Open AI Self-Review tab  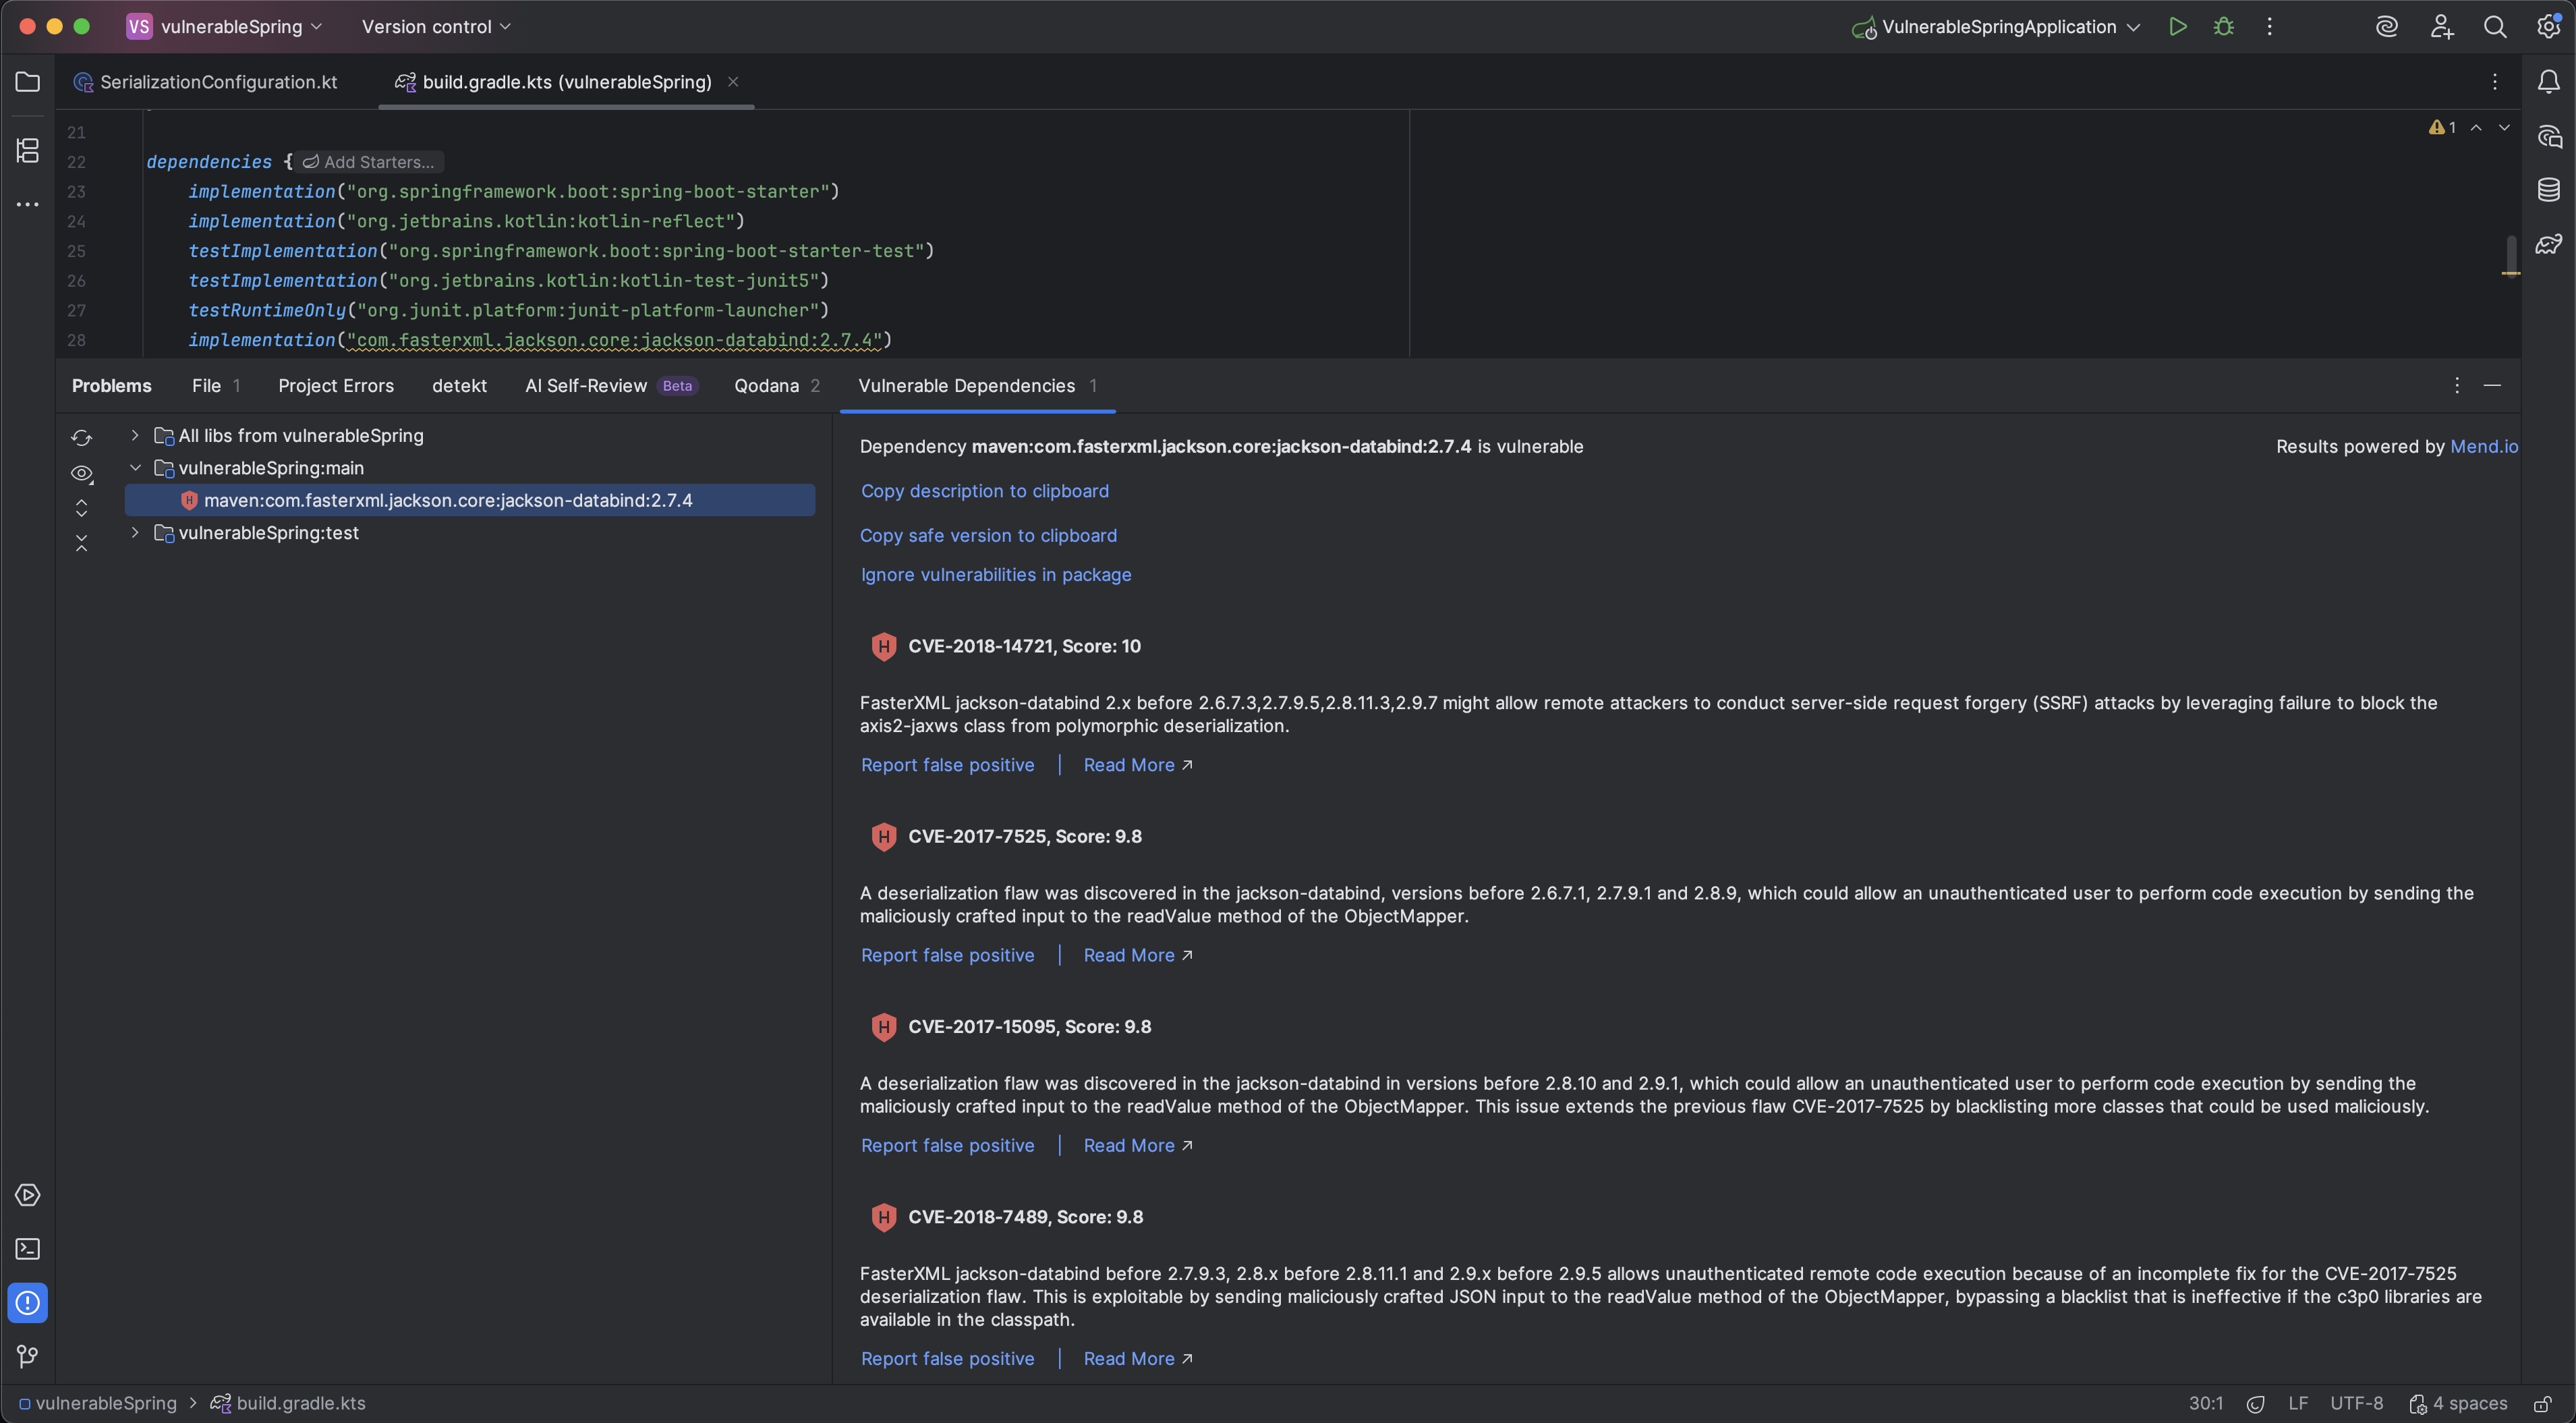tap(611, 386)
